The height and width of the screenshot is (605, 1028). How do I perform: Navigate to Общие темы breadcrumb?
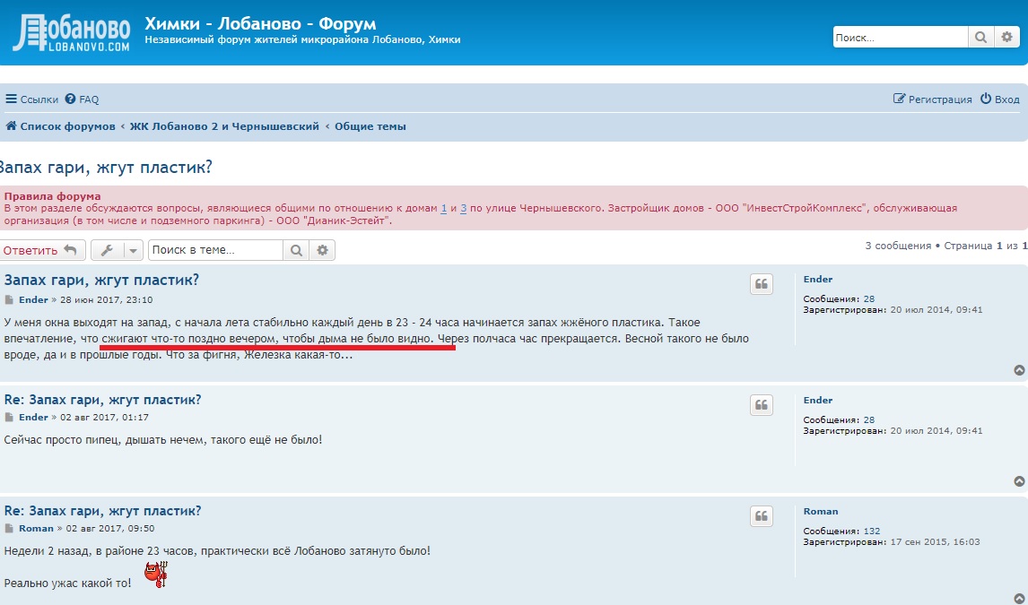[370, 126]
